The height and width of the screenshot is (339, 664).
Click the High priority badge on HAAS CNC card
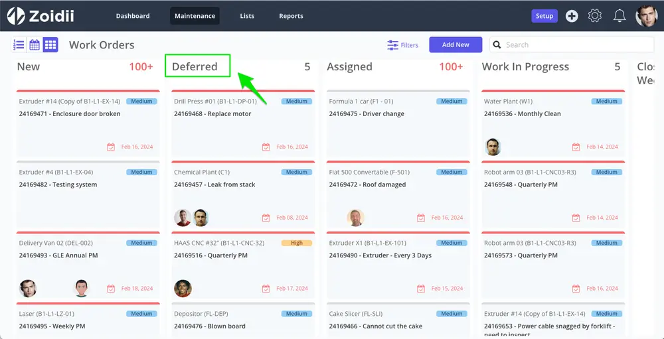(x=296, y=243)
